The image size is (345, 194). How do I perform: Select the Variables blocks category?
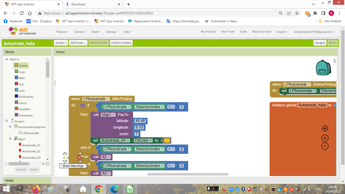point(22,109)
